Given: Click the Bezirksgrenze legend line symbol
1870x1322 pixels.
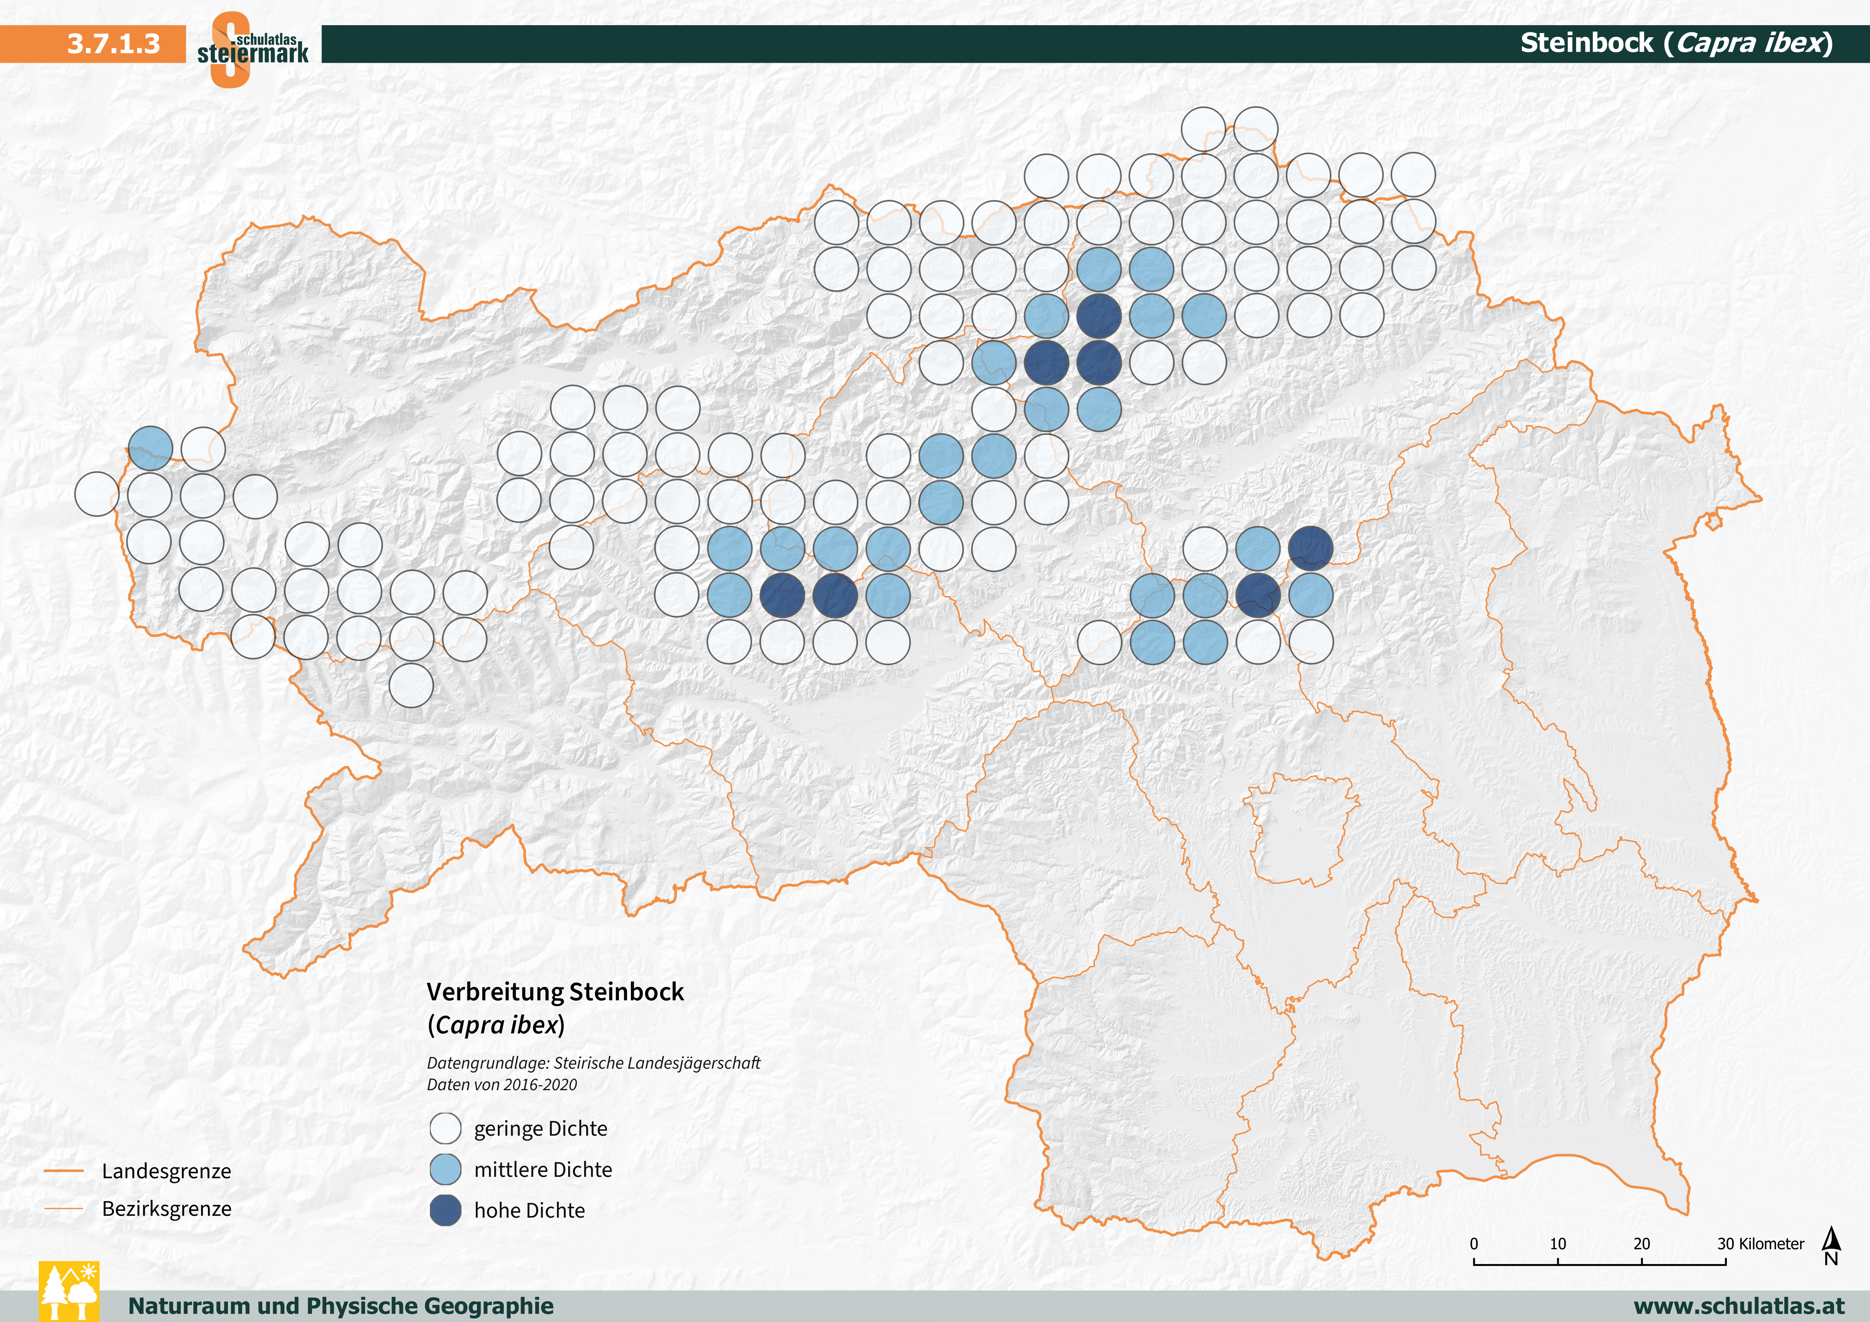Looking at the screenshot, I should [64, 1209].
